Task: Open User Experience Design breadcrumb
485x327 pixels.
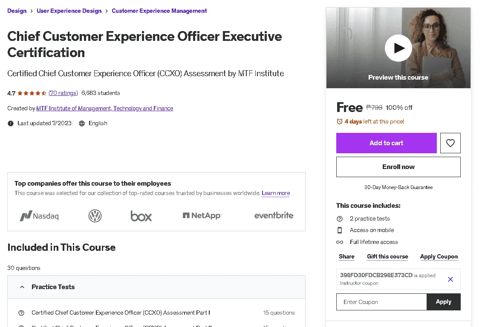Action: (69, 11)
